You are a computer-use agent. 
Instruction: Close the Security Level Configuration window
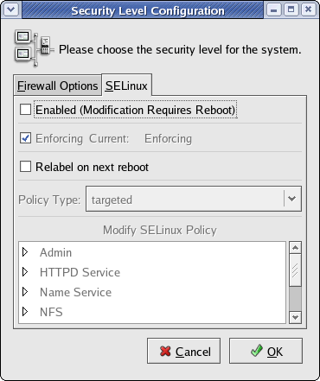click(308, 10)
